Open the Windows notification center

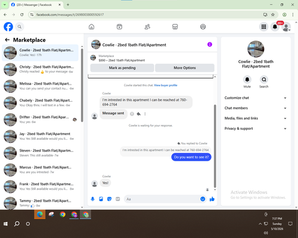(290, 224)
